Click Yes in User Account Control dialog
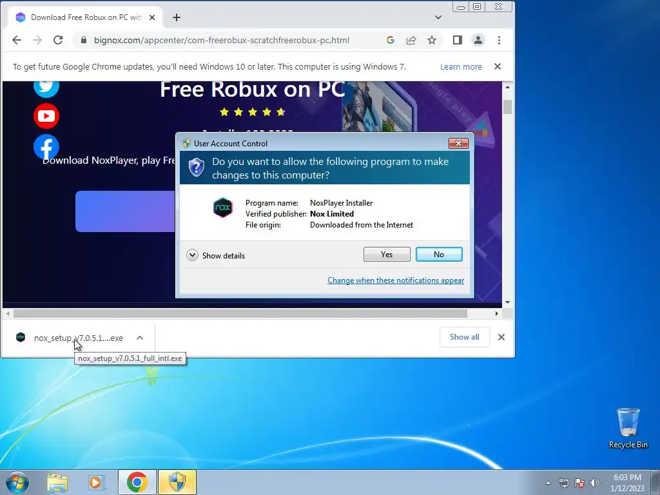Image resolution: width=660 pixels, height=495 pixels. pos(387,254)
